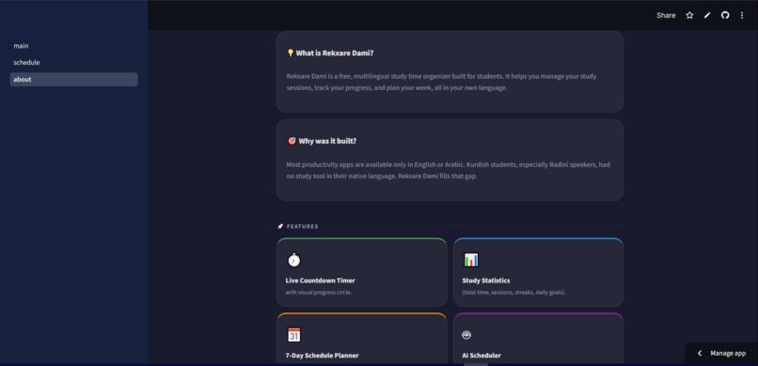Click 'with visual progress circle.' text
The height and width of the screenshot is (366, 758).
319,292
